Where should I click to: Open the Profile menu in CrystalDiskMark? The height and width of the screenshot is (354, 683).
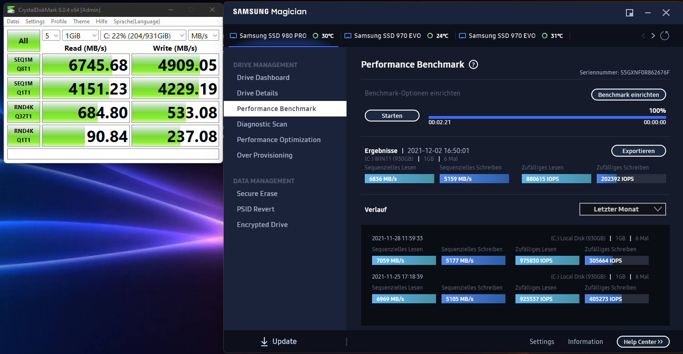59,21
